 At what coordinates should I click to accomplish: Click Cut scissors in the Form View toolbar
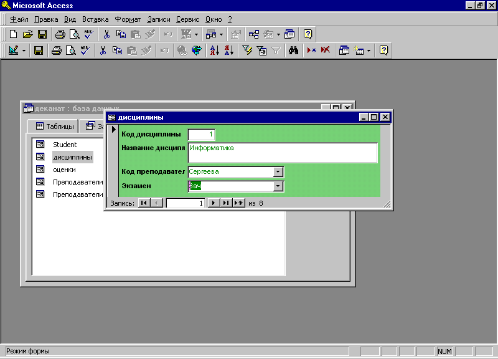[103, 50]
